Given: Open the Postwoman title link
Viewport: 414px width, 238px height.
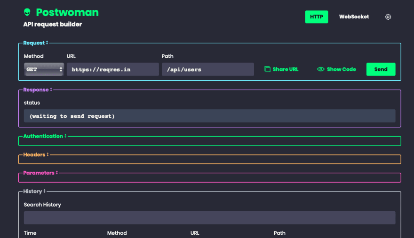Looking at the screenshot, I should [67, 12].
